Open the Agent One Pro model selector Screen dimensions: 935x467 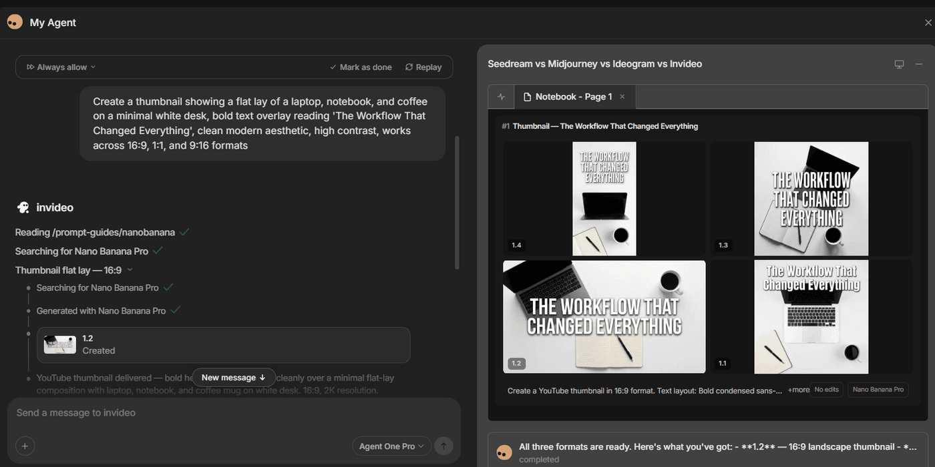coord(391,446)
